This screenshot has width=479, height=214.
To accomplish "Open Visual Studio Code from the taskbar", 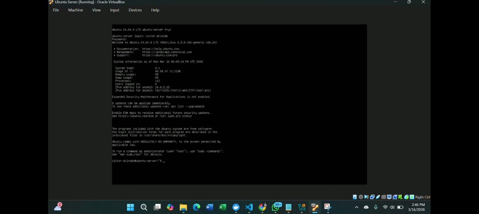I will (249, 207).
